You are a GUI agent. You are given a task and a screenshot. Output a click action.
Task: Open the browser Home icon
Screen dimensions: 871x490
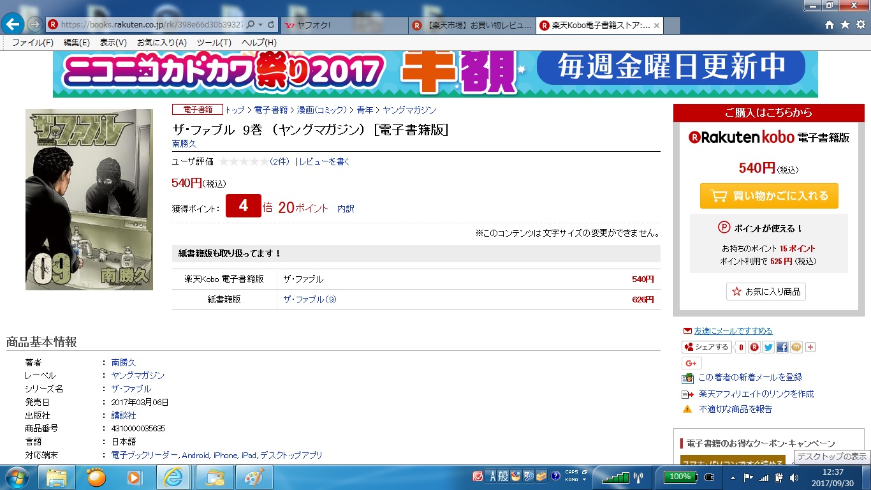[830, 25]
